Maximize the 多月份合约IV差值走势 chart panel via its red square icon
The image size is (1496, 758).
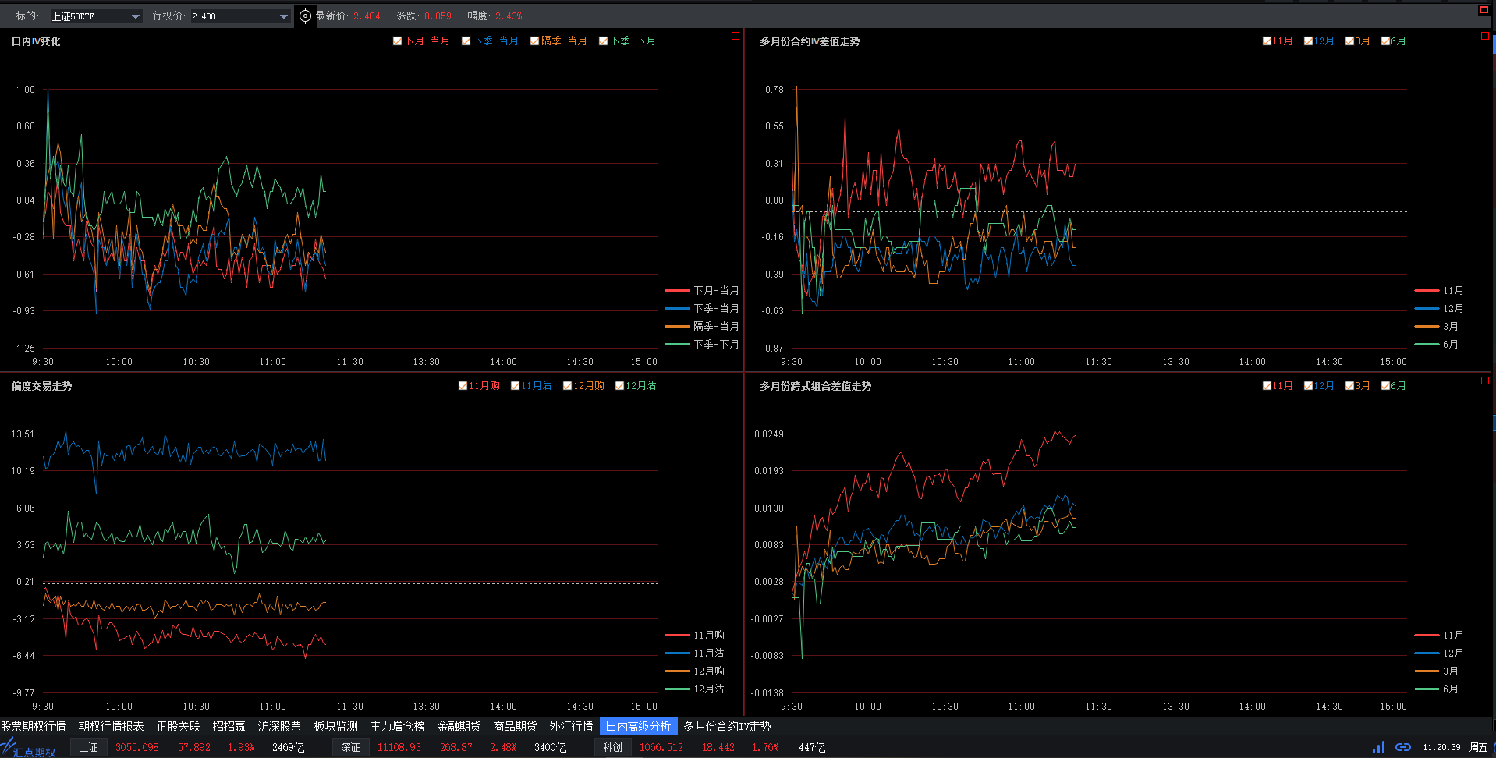tap(1484, 36)
